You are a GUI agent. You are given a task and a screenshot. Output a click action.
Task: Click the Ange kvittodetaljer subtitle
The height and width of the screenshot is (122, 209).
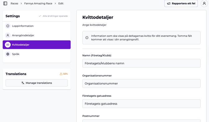click(x=94, y=25)
